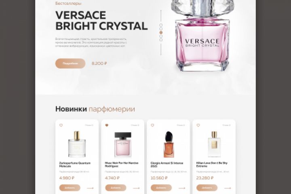Add Giorgio Armani Si Intense to cart
Viewport: 291px width, 194px height.
click(161, 188)
